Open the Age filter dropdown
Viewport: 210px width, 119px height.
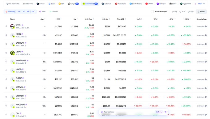(191, 12)
